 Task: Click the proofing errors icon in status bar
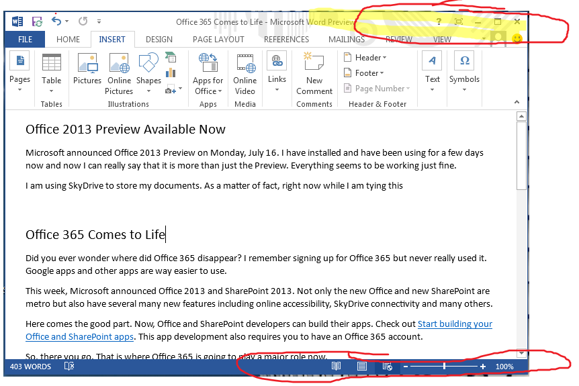(x=69, y=366)
